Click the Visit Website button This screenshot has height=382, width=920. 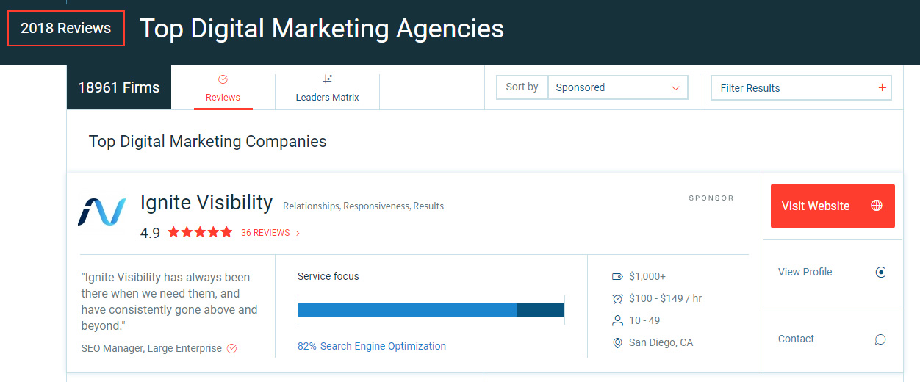pos(833,206)
